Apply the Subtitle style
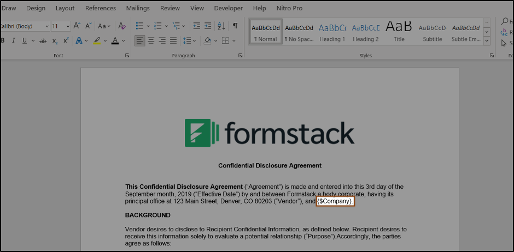This screenshot has width=514, height=252. 432,32
